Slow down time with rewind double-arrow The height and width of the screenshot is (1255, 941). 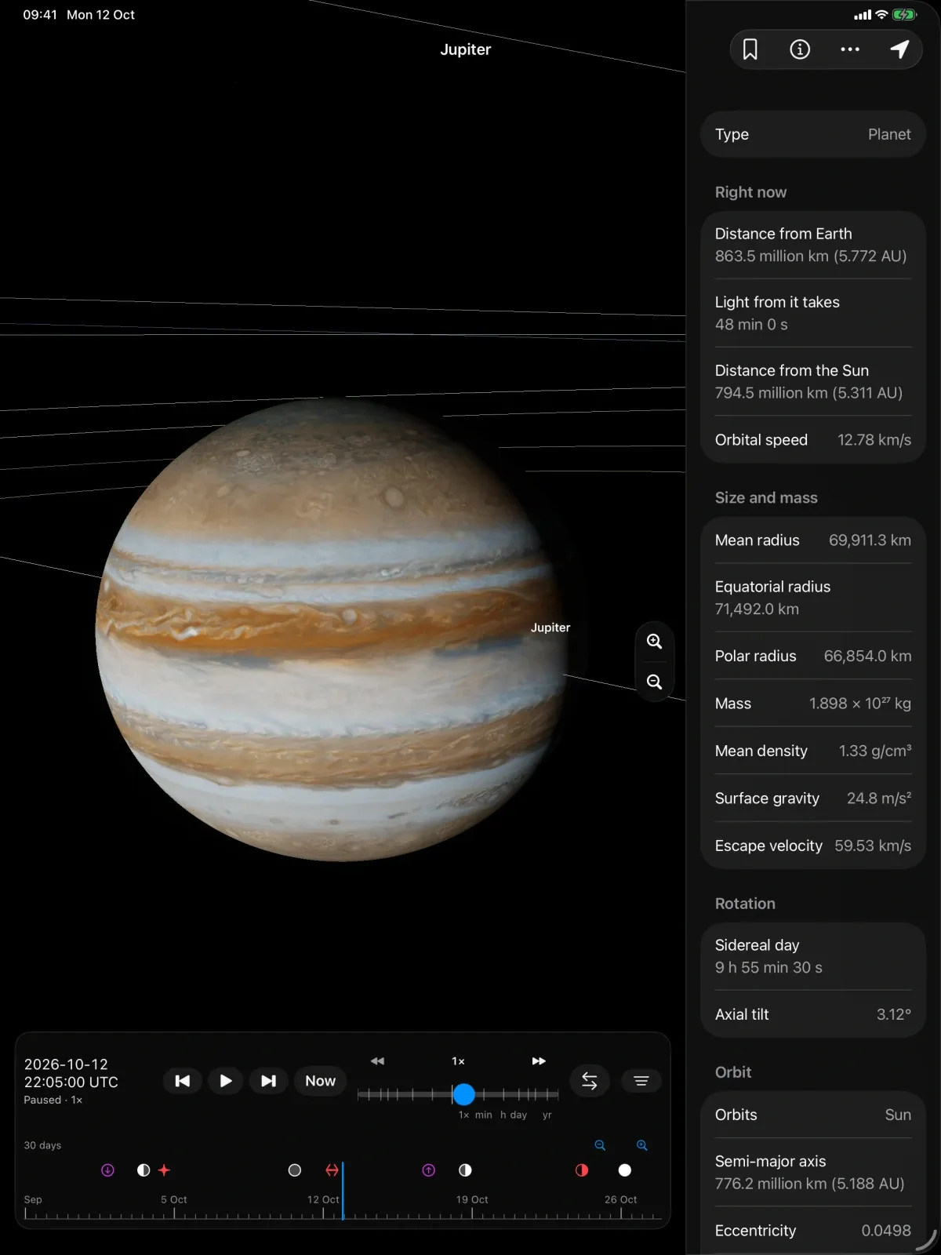tap(377, 1060)
